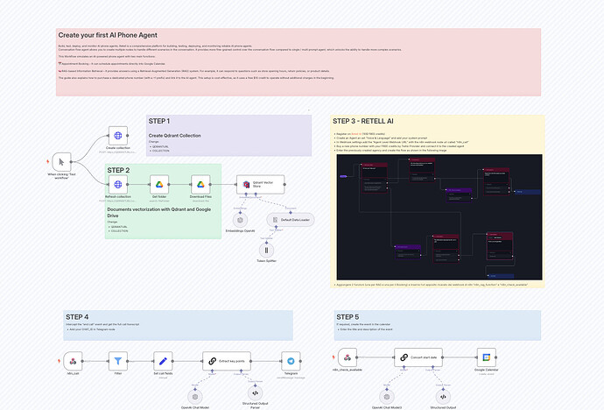Image resolution: width=604 pixels, height=410 pixels.
Task: Open the Default Data Loader node
Action: click(x=291, y=220)
